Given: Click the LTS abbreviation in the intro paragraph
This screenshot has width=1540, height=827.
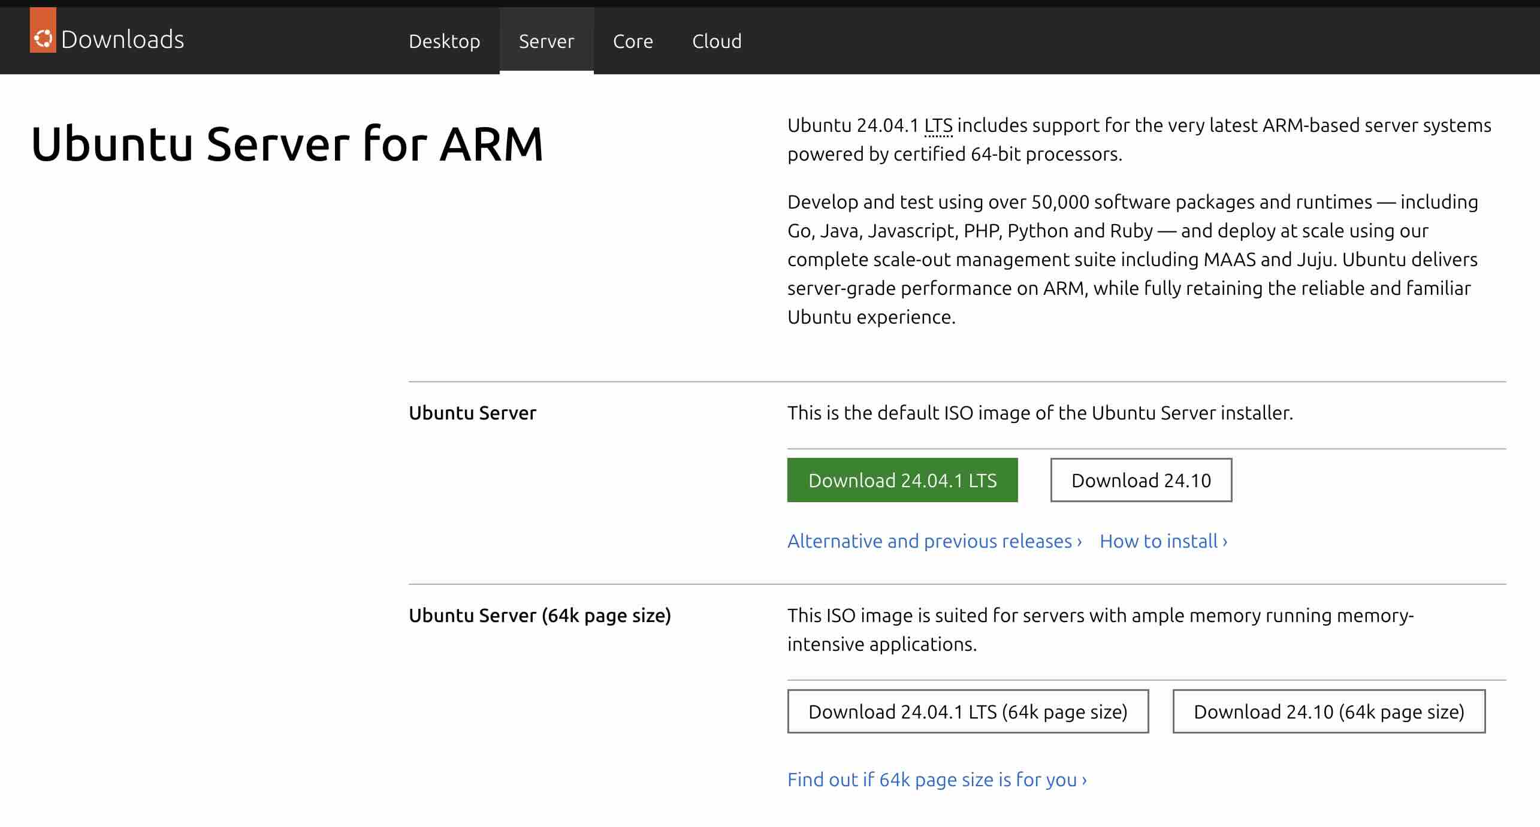Looking at the screenshot, I should click(938, 125).
